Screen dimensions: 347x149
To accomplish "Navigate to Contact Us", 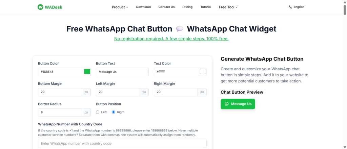I will (x=166, y=7).
